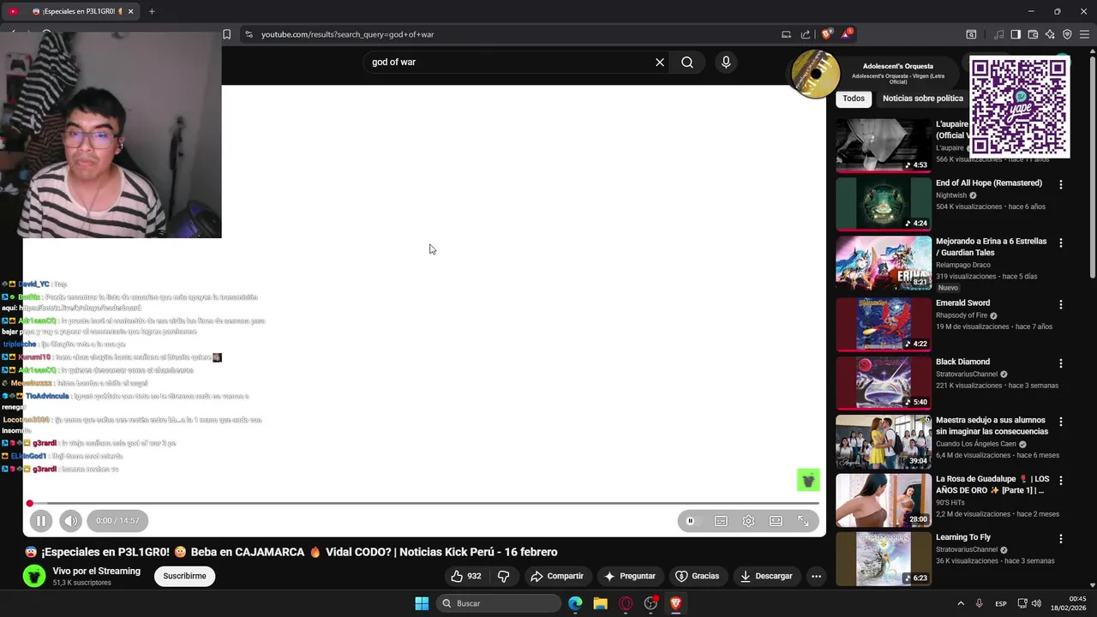Click the Compartir button
The width and height of the screenshot is (1097, 617).
(557, 576)
